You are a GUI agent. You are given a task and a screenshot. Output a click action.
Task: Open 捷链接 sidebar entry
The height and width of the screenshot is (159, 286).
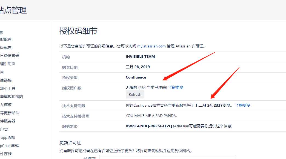coord(6,80)
